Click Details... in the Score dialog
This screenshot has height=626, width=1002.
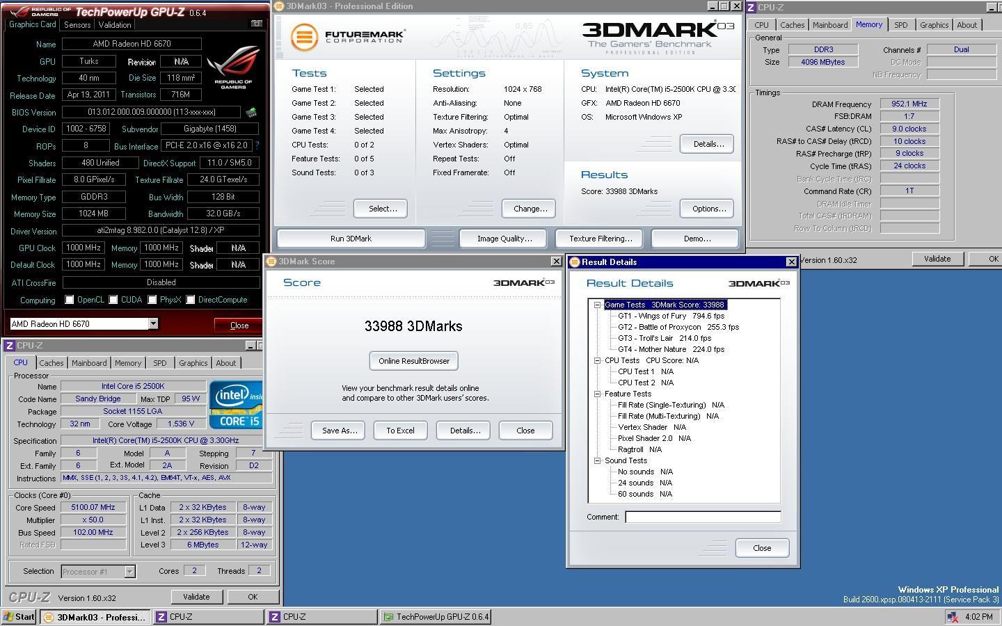(x=465, y=431)
